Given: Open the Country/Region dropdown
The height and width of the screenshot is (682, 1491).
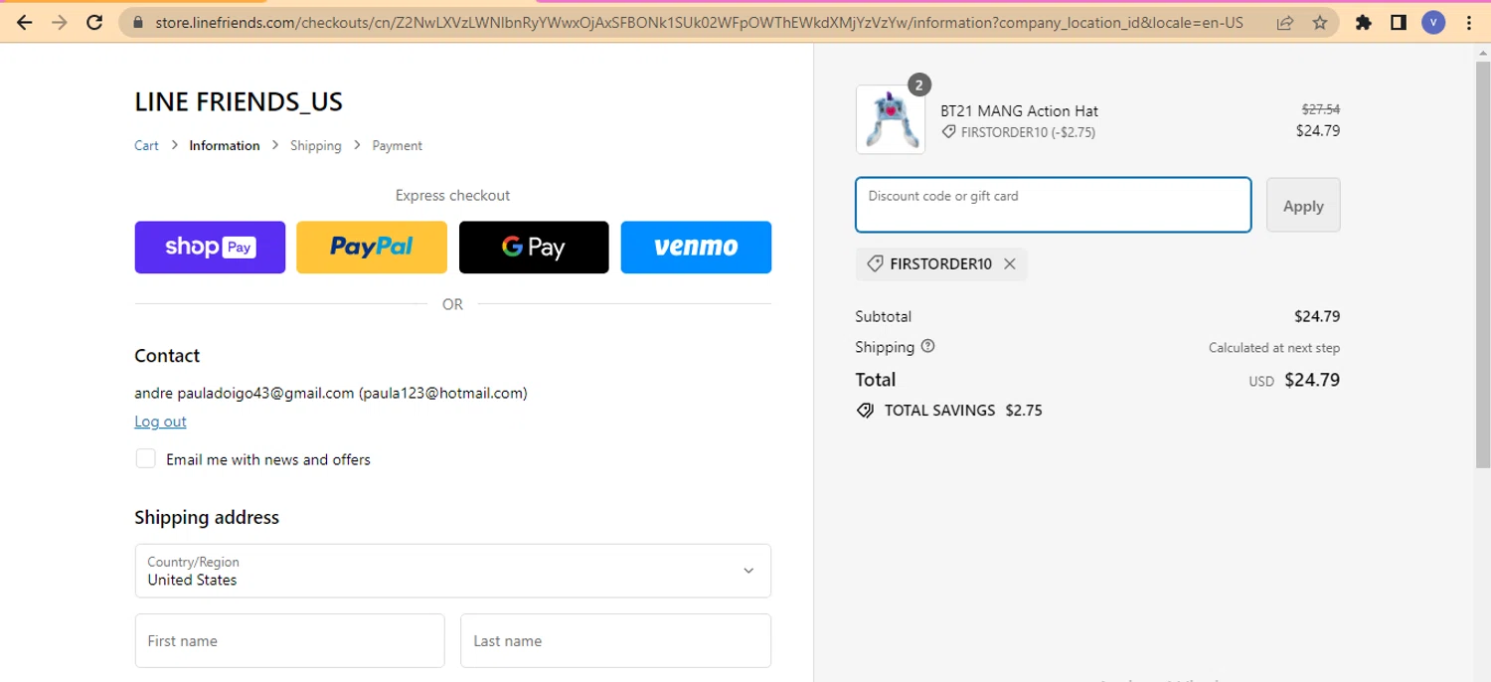Looking at the screenshot, I should point(453,571).
